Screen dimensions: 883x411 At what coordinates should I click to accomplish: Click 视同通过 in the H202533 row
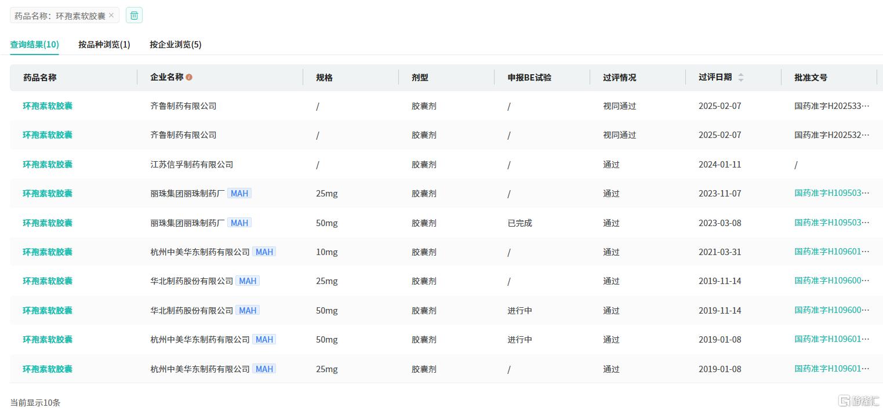(x=620, y=106)
